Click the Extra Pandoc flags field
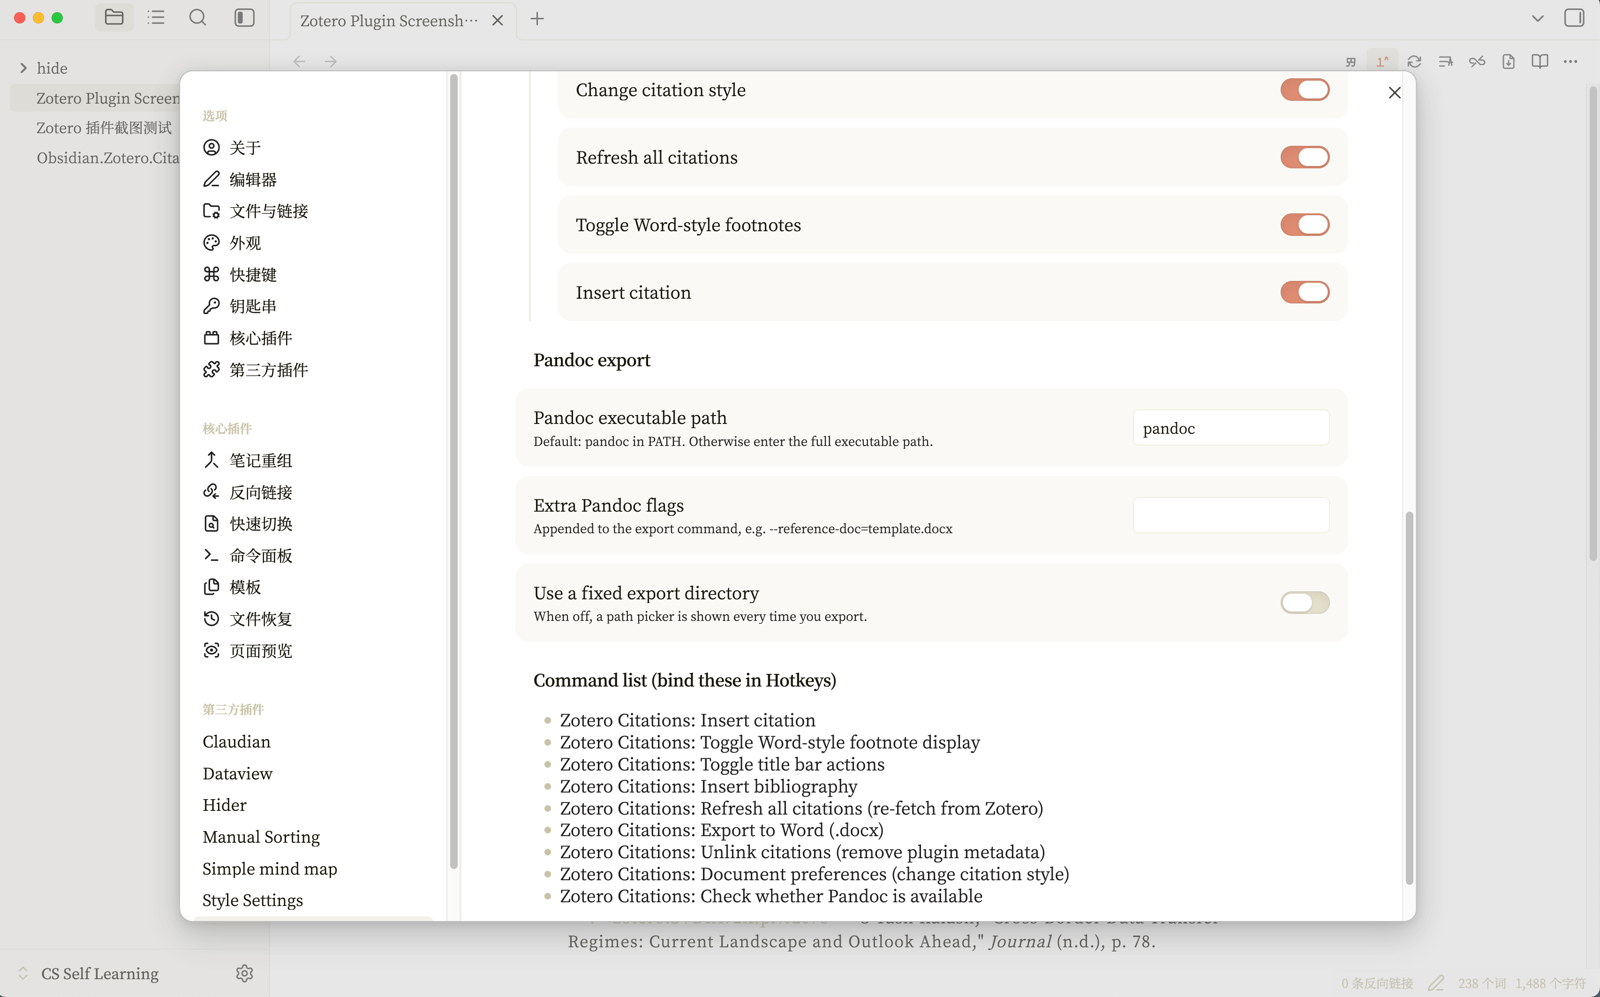The image size is (1600, 997). pyautogui.click(x=1231, y=515)
